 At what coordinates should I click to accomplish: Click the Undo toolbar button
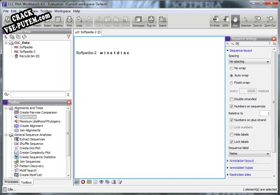point(79,21)
